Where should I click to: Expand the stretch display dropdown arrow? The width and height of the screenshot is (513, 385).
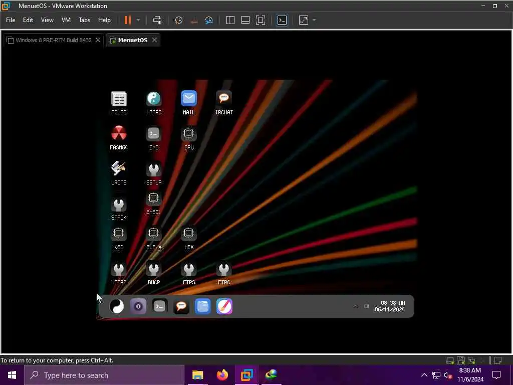(x=315, y=20)
